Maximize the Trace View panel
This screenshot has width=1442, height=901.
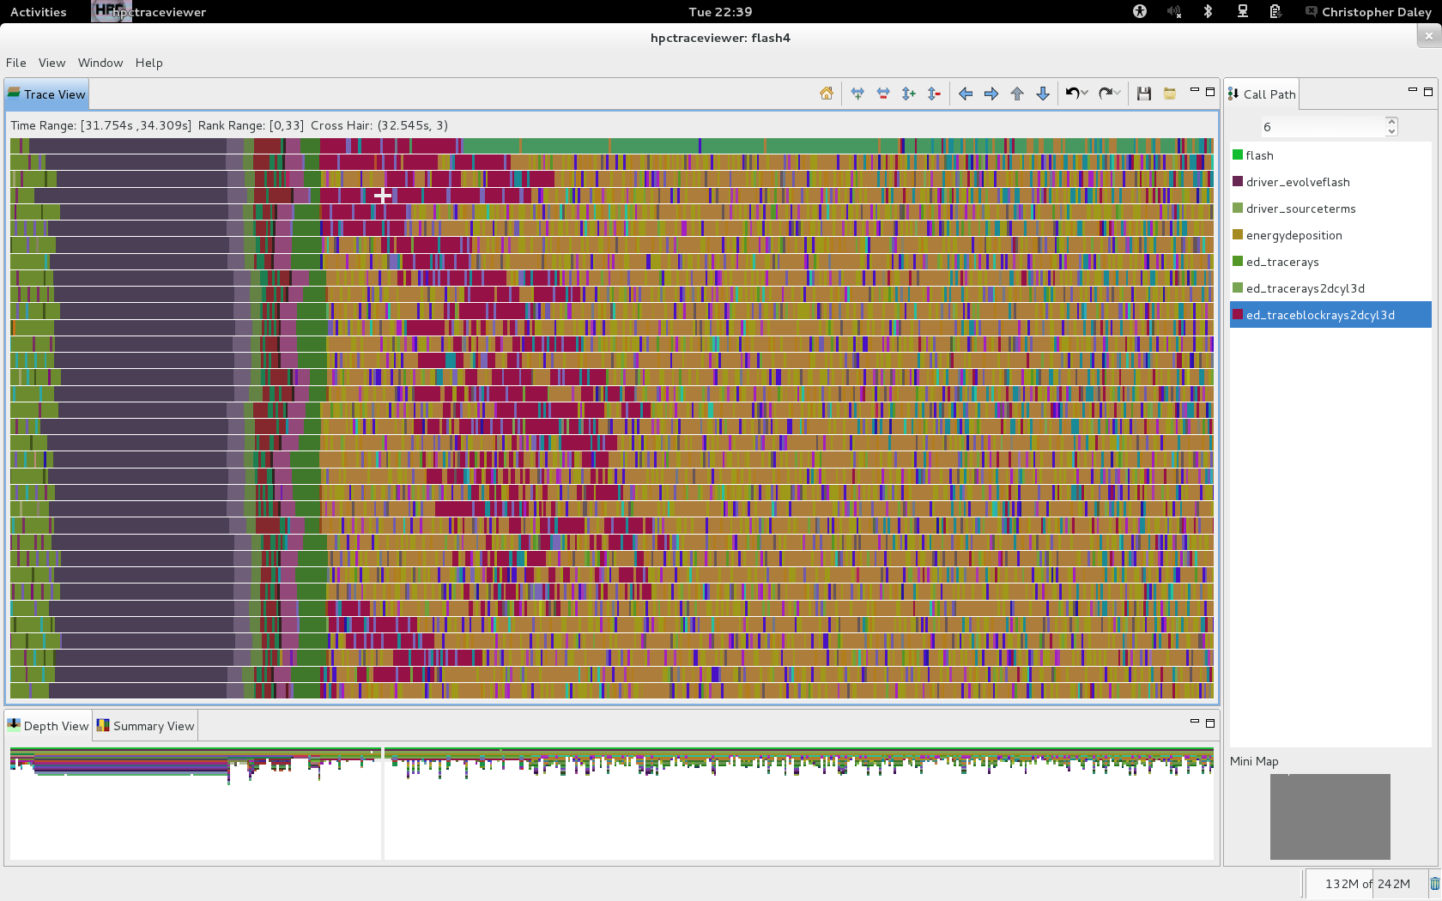[1210, 92]
